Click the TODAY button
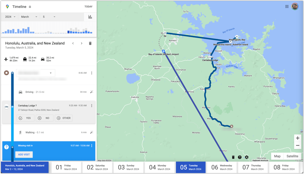 click(x=88, y=7)
